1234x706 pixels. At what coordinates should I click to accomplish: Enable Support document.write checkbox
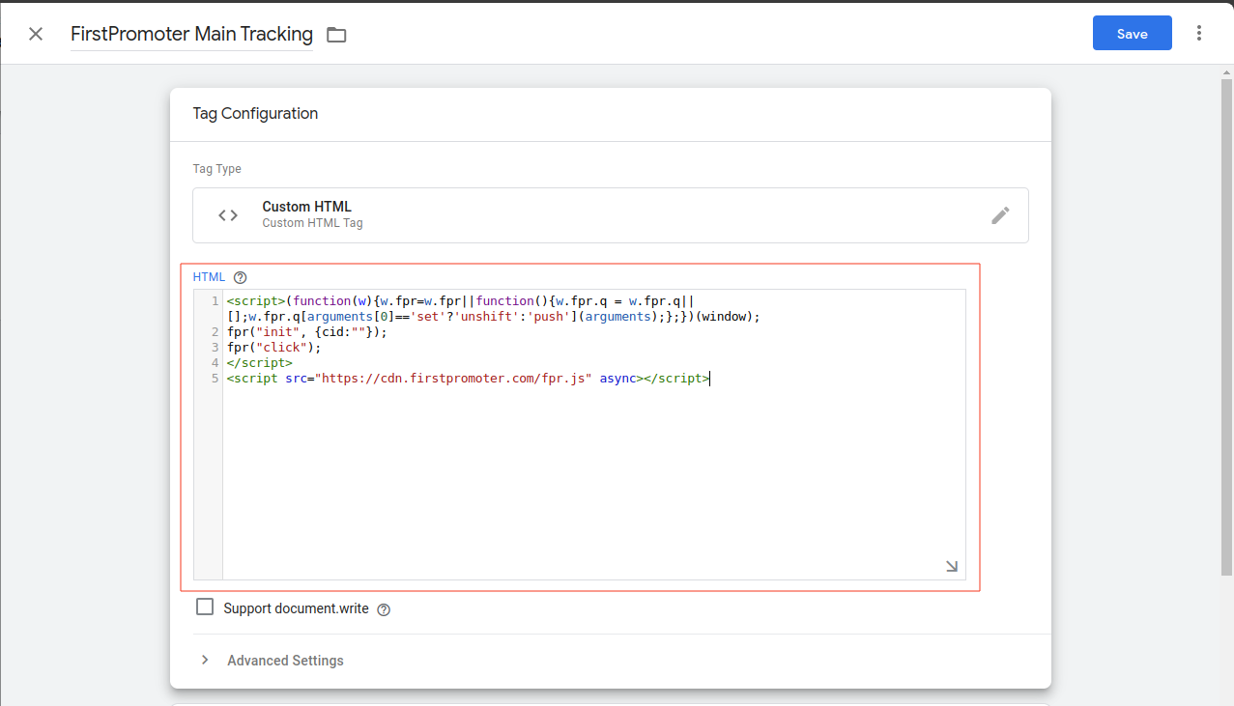pos(205,607)
